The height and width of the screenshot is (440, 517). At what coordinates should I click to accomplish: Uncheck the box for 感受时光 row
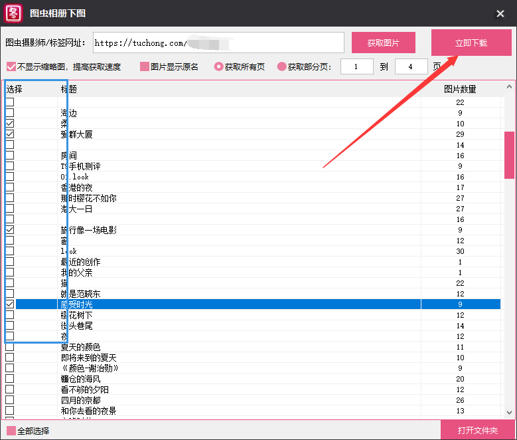(10, 304)
